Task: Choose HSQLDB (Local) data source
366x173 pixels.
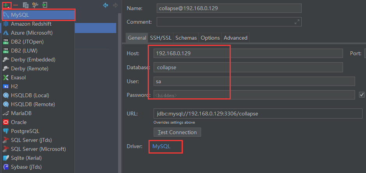Action: pos(38,95)
